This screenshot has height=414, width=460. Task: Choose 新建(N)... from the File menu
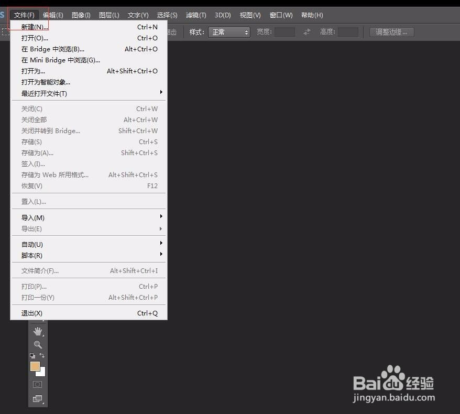click(x=89, y=27)
